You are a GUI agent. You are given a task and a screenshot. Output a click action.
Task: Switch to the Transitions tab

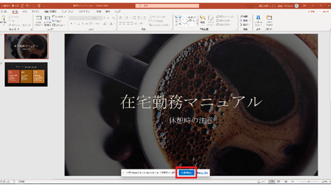[50, 11]
